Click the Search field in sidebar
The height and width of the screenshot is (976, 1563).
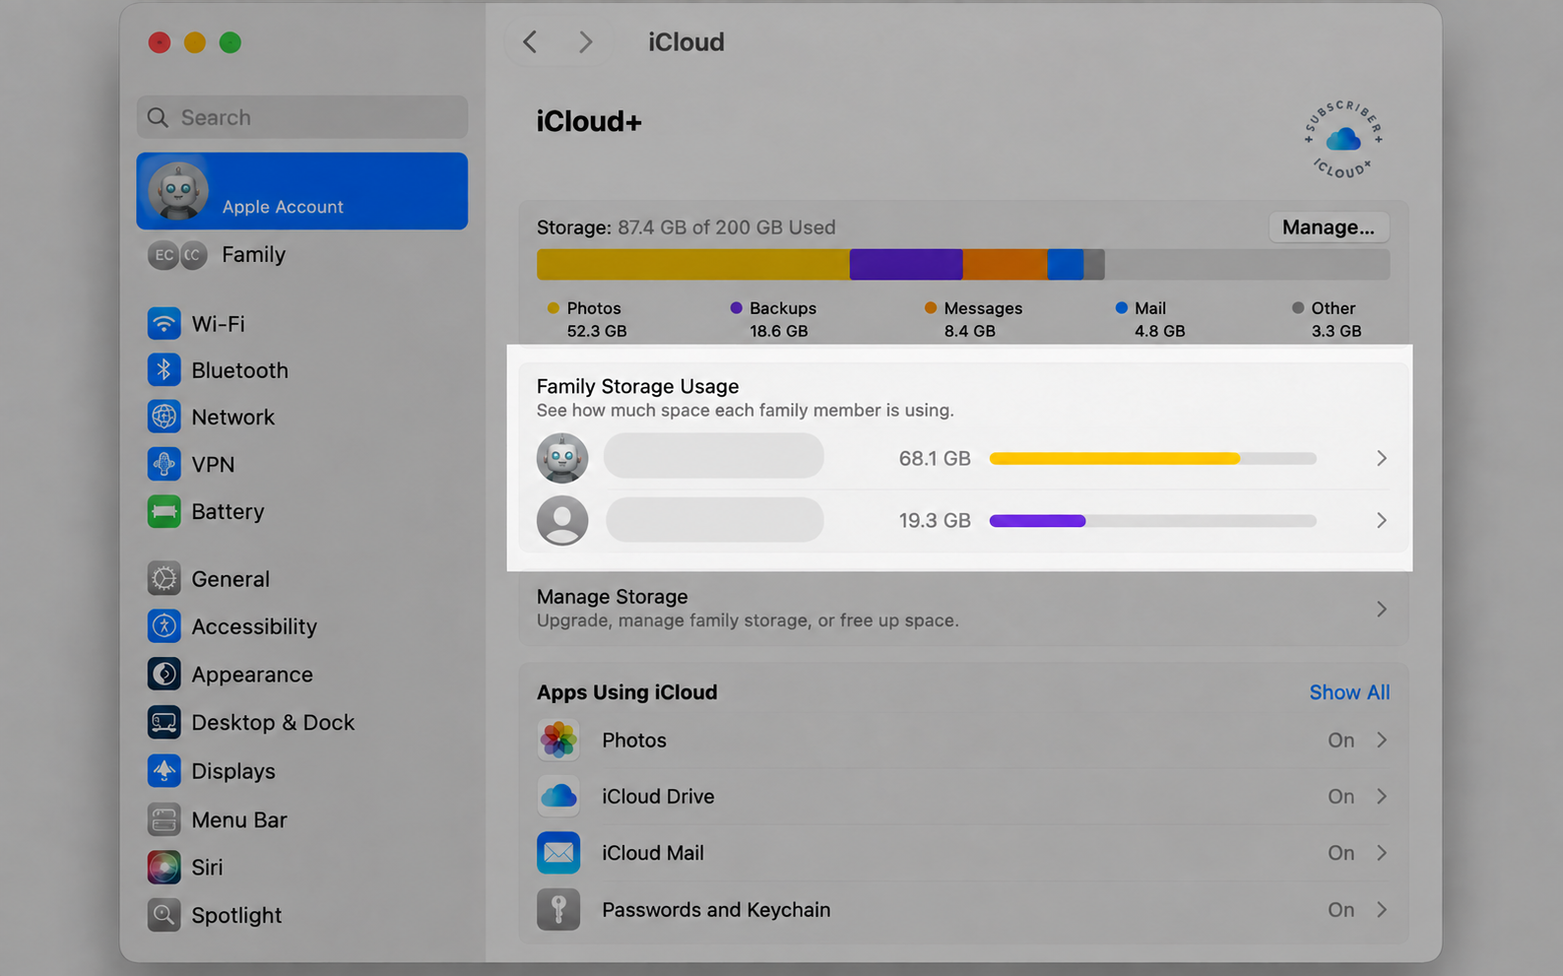pyautogui.click(x=301, y=117)
